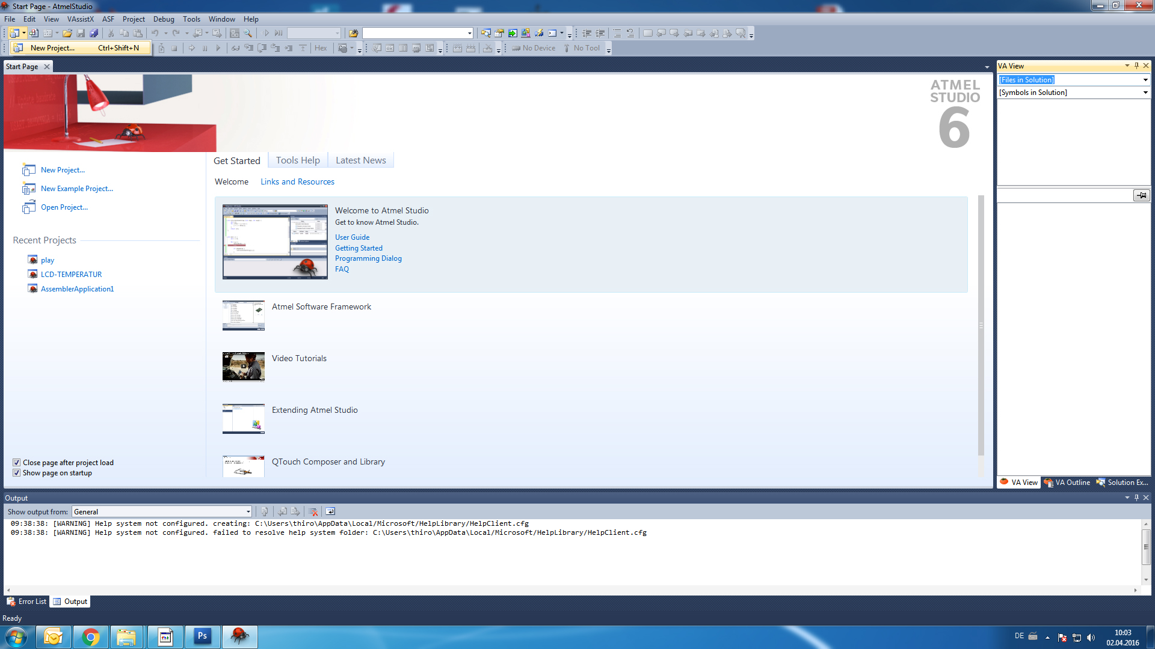
Task: Click the Stop Debugging square icon
Action: [174, 48]
